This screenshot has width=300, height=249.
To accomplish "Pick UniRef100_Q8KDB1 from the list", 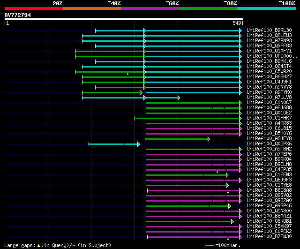I will click(269, 221).
